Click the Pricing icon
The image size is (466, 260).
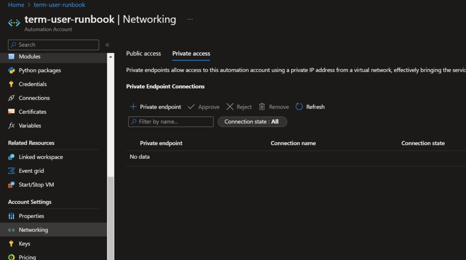click(11, 257)
